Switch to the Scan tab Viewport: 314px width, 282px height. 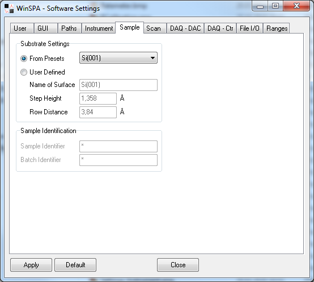(154, 28)
